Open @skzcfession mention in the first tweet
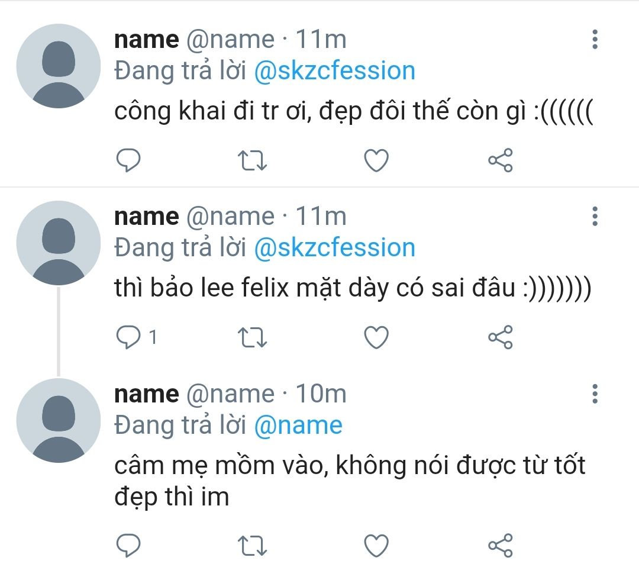639x567 pixels. (334, 71)
